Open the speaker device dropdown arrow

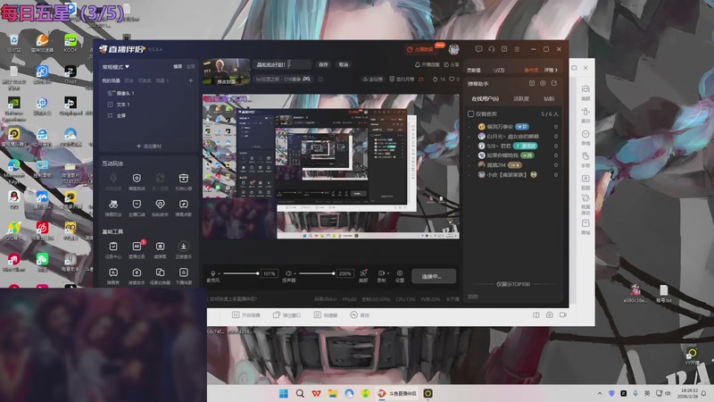(x=295, y=273)
